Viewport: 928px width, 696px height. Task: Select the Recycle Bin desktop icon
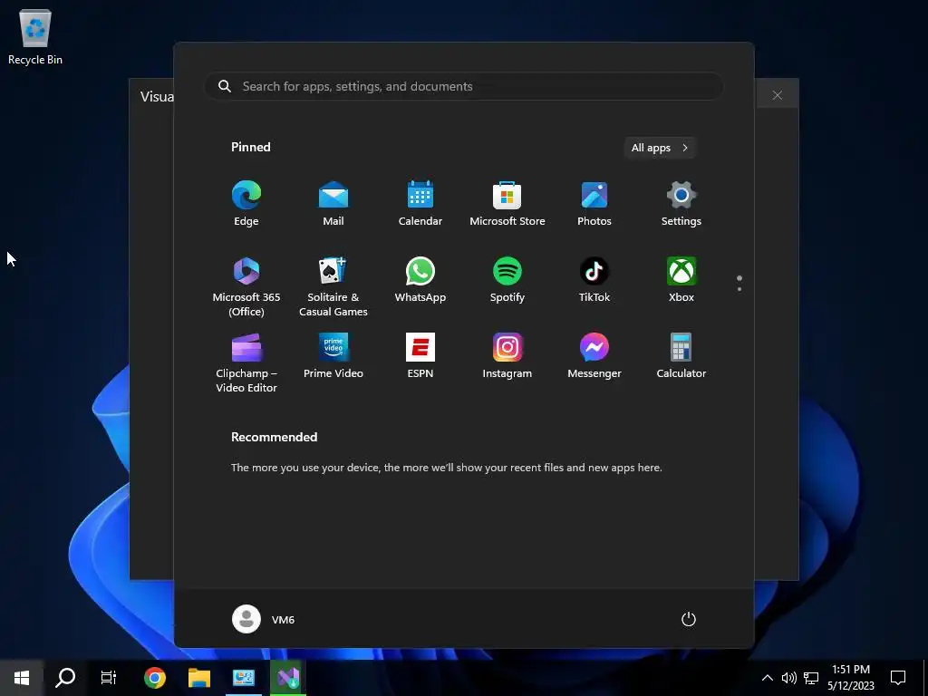[35, 36]
